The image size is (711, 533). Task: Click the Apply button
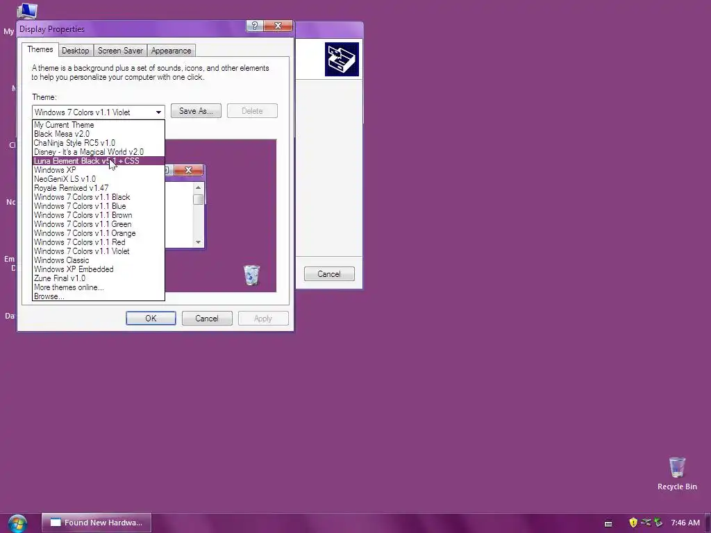coord(263,318)
